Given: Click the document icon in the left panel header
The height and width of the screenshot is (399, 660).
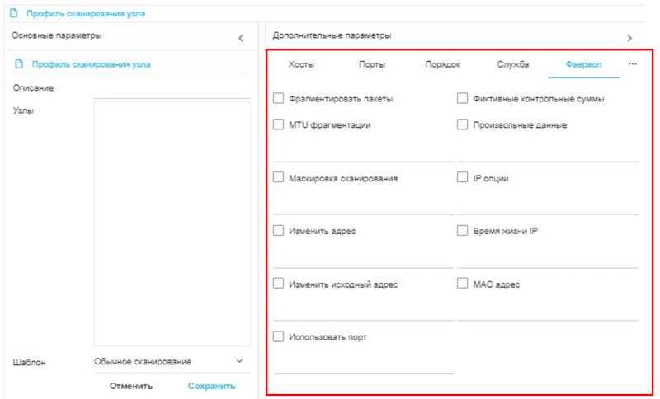Looking at the screenshot, I should [18, 63].
